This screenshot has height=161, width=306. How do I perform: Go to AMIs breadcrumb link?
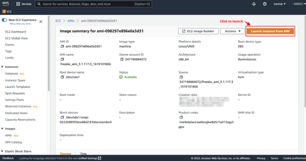[x=71, y=21]
